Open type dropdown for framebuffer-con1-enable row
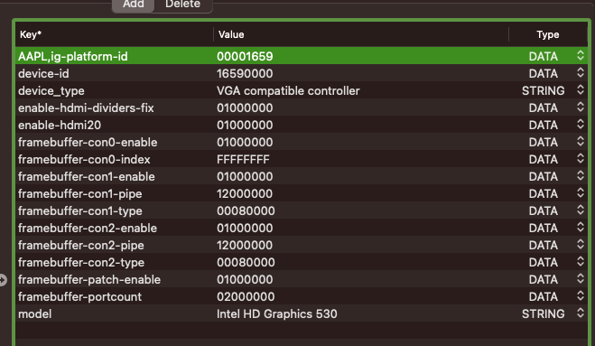595x346 pixels. [x=581, y=175]
